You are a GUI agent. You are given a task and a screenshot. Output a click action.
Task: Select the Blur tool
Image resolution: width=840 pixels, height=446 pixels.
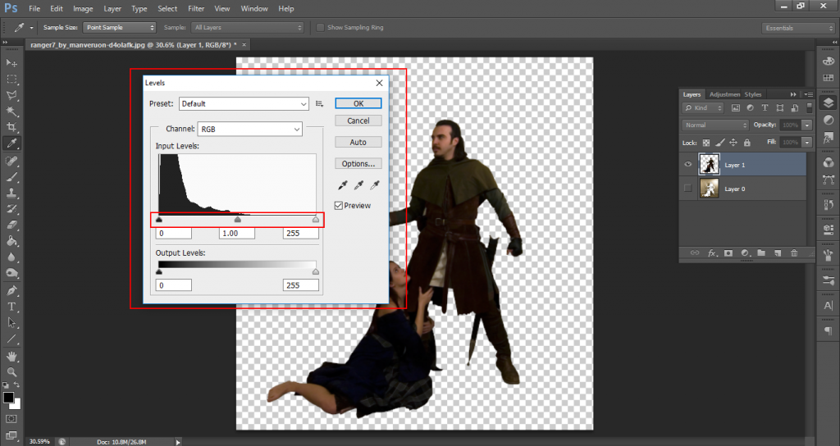click(11, 257)
